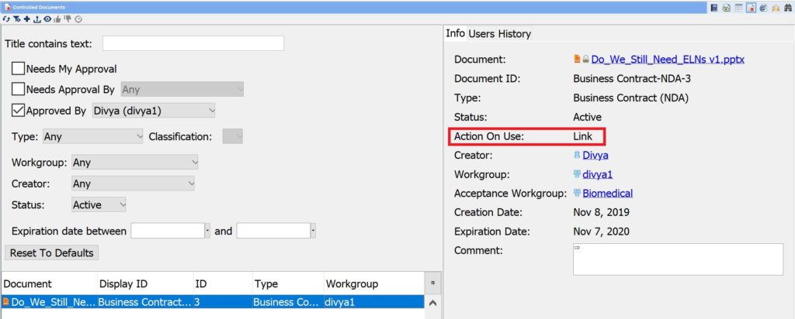
Task: Click the Title contains text input field
Action: tap(193, 43)
